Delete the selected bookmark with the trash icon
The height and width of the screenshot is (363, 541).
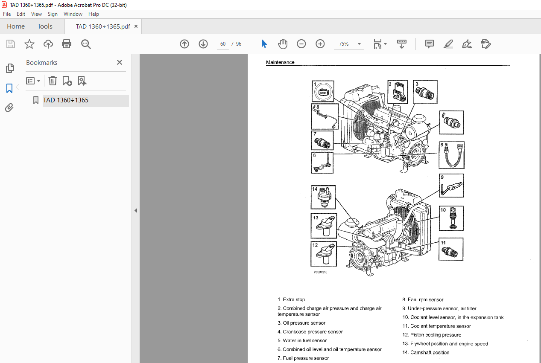point(52,81)
